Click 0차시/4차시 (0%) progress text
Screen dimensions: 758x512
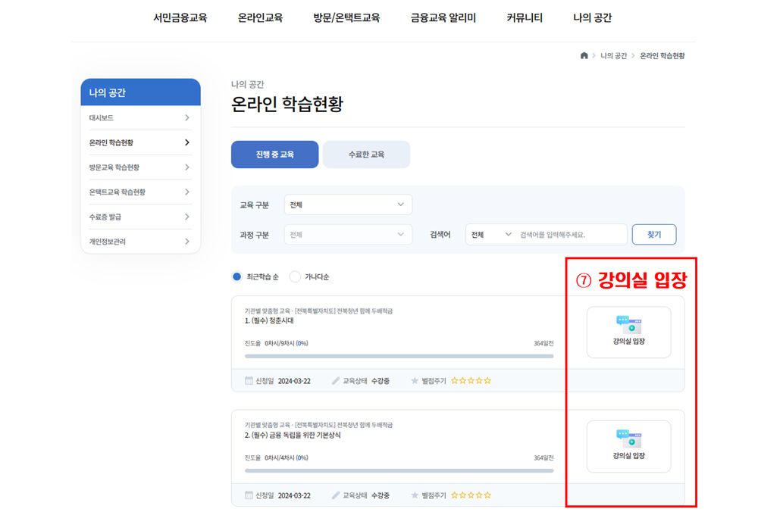(x=287, y=458)
